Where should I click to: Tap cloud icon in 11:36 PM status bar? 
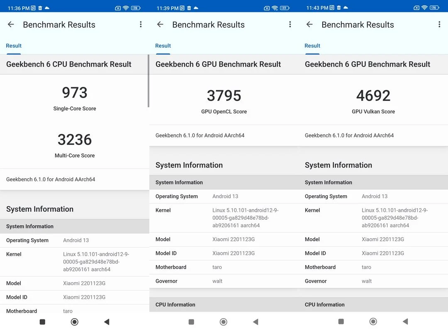47,8
